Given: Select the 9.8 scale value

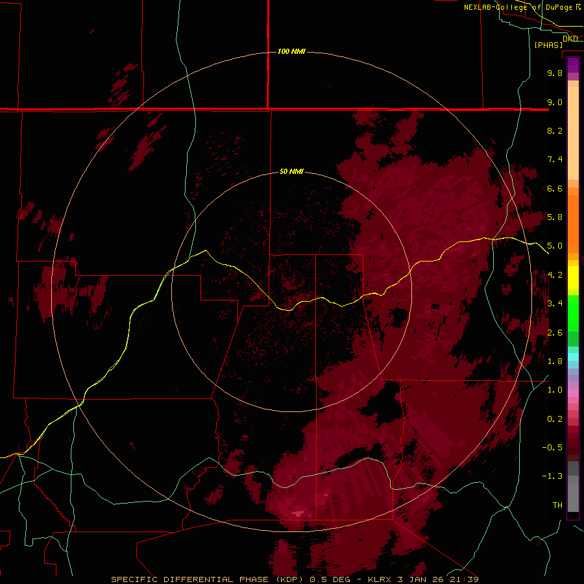Looking at the screenshot, I should tap(555, 73).
